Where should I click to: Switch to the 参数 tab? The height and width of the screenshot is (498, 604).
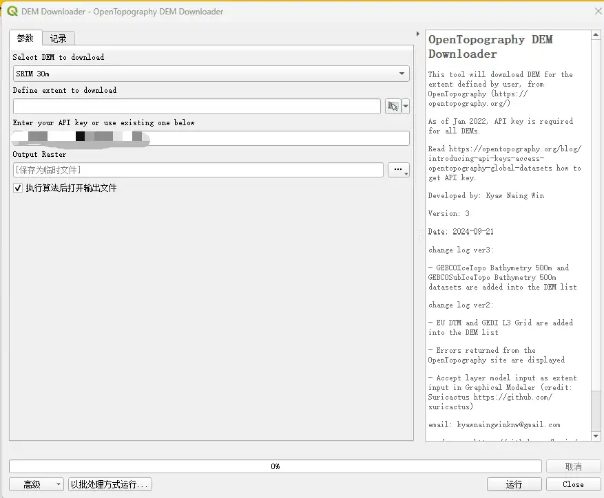(25, 39)
